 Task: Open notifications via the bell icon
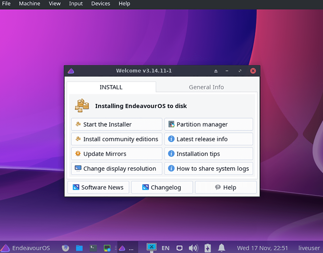point(221,248)
